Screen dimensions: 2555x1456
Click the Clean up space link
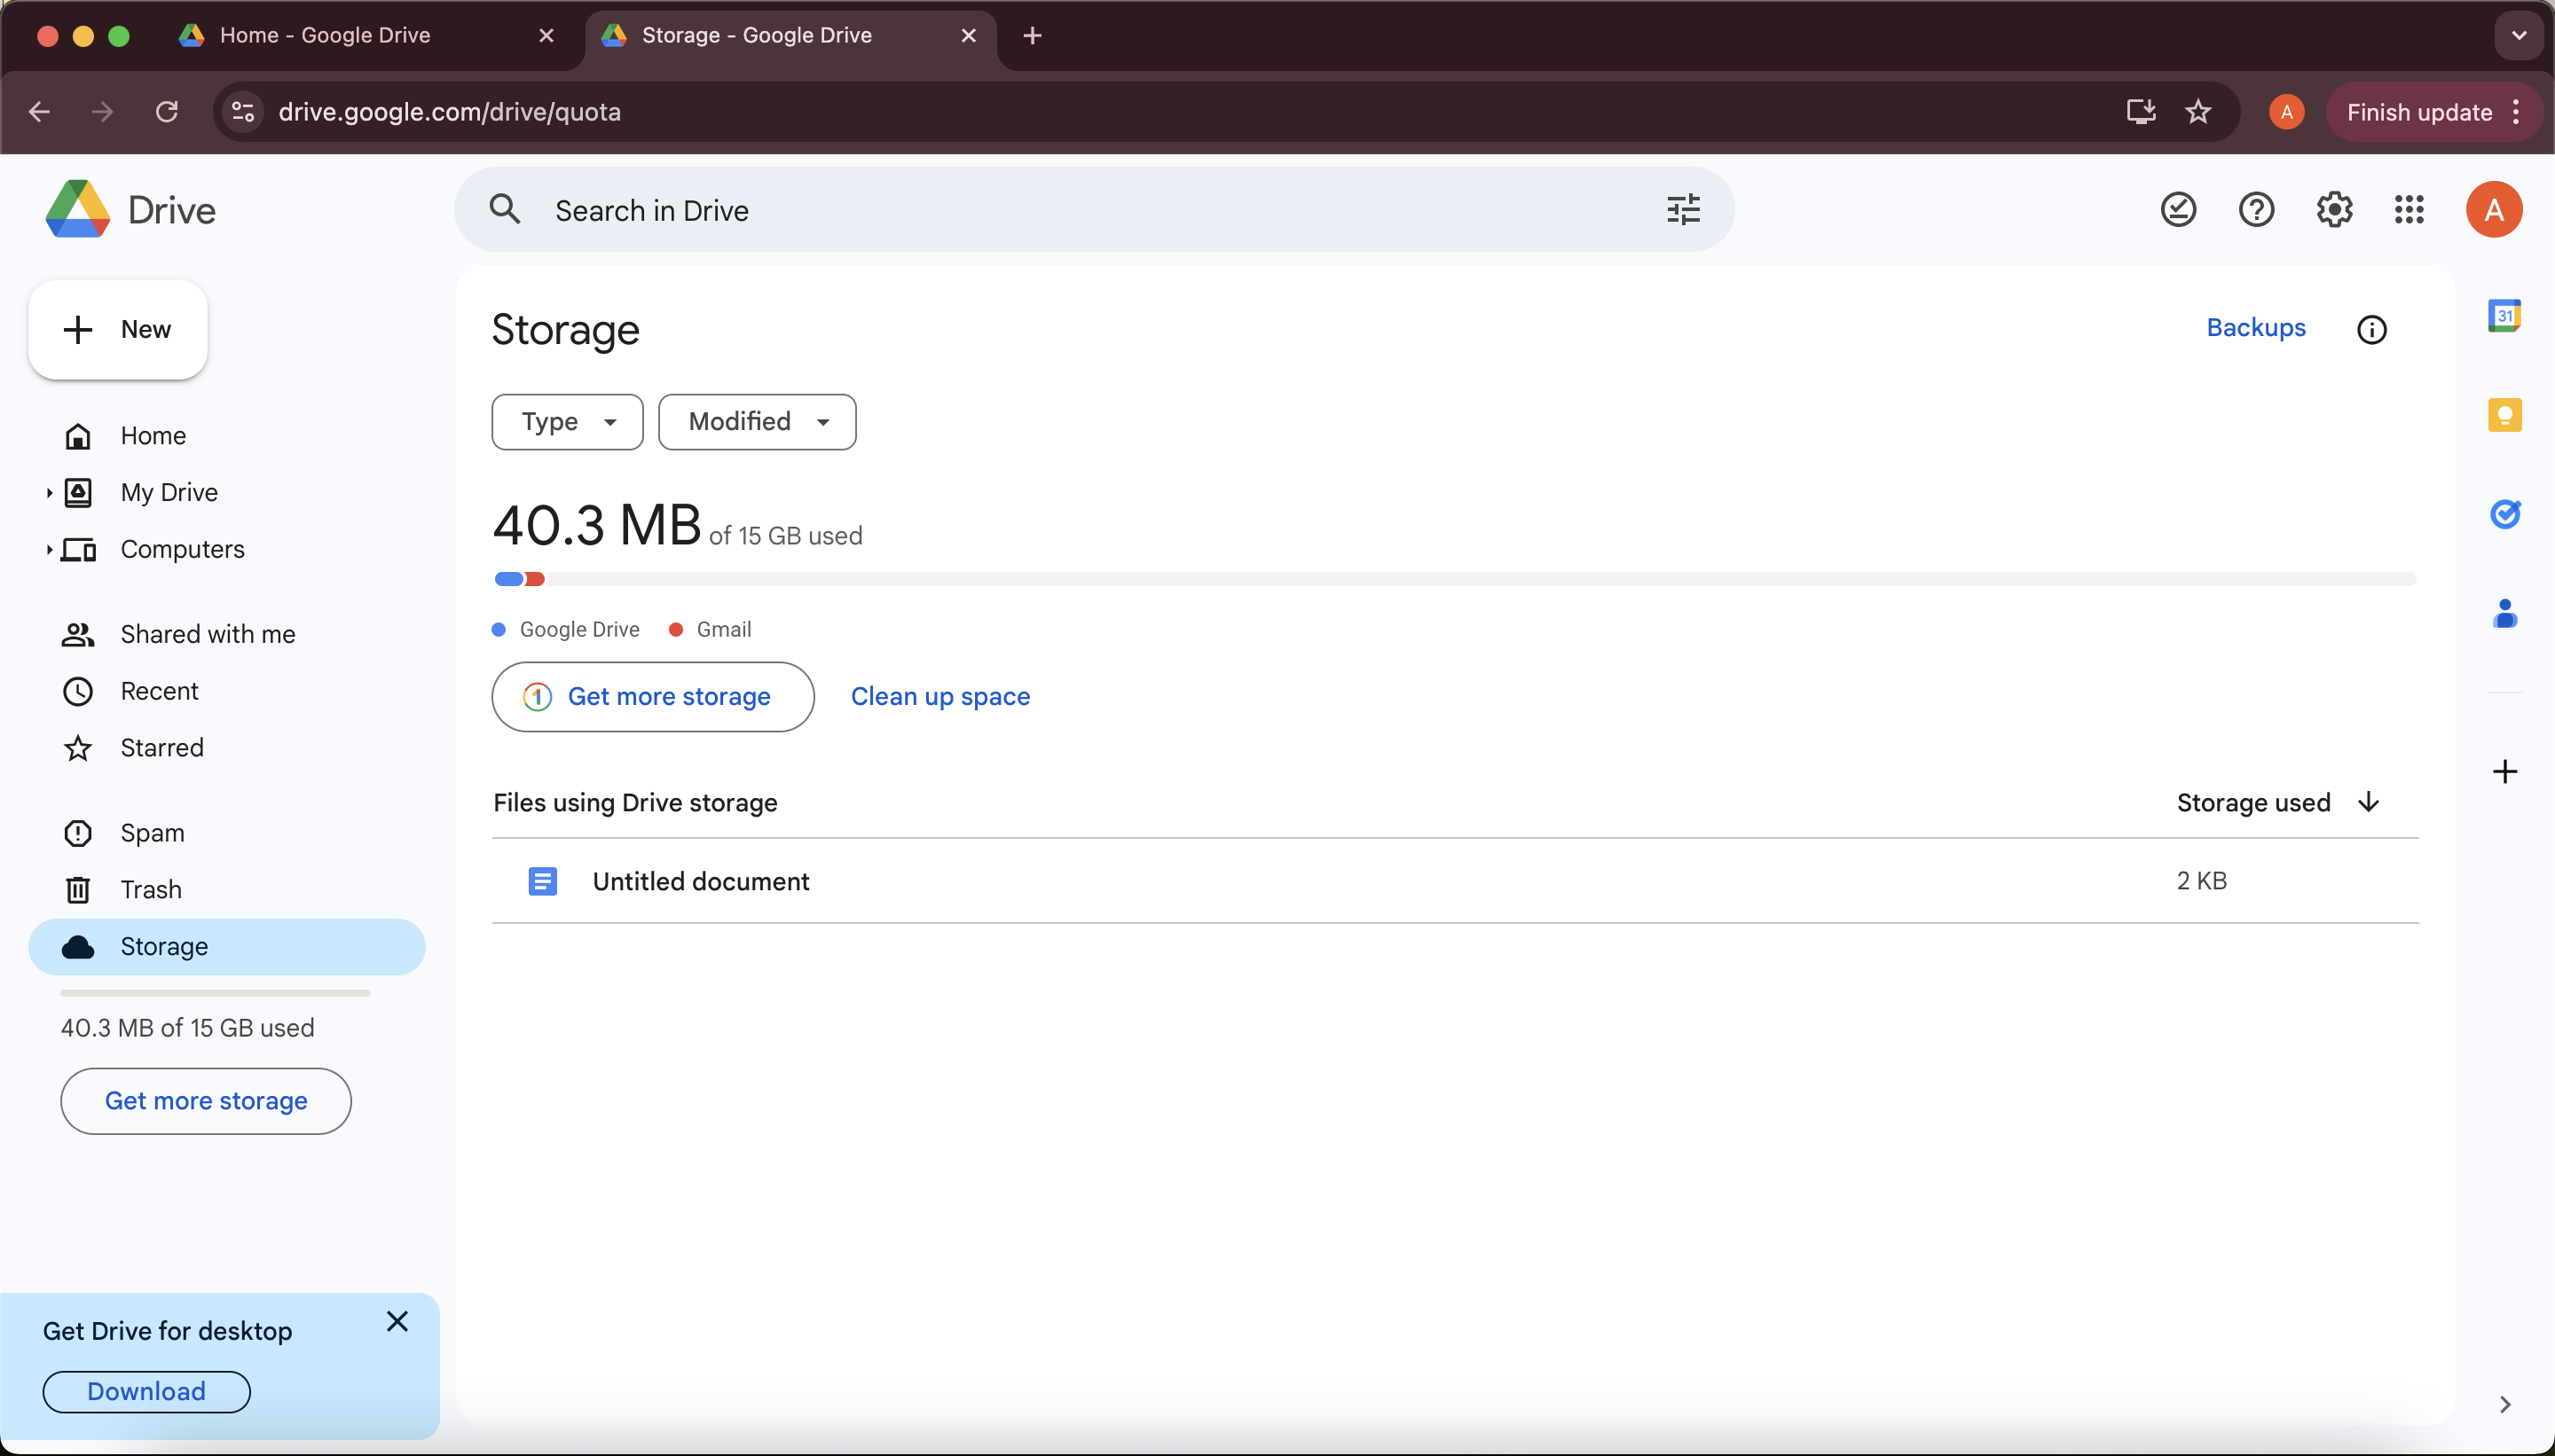939,696
